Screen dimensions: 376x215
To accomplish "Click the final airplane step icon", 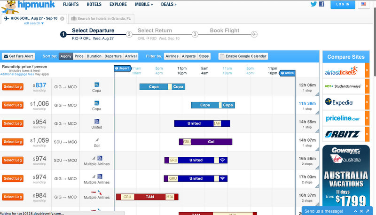I will (x=254, y=34).
